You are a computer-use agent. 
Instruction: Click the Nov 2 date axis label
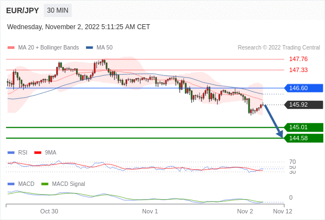click(245, 211)
